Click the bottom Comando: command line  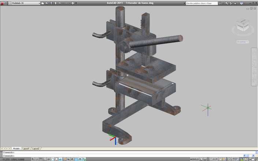[x=122, y=156]
